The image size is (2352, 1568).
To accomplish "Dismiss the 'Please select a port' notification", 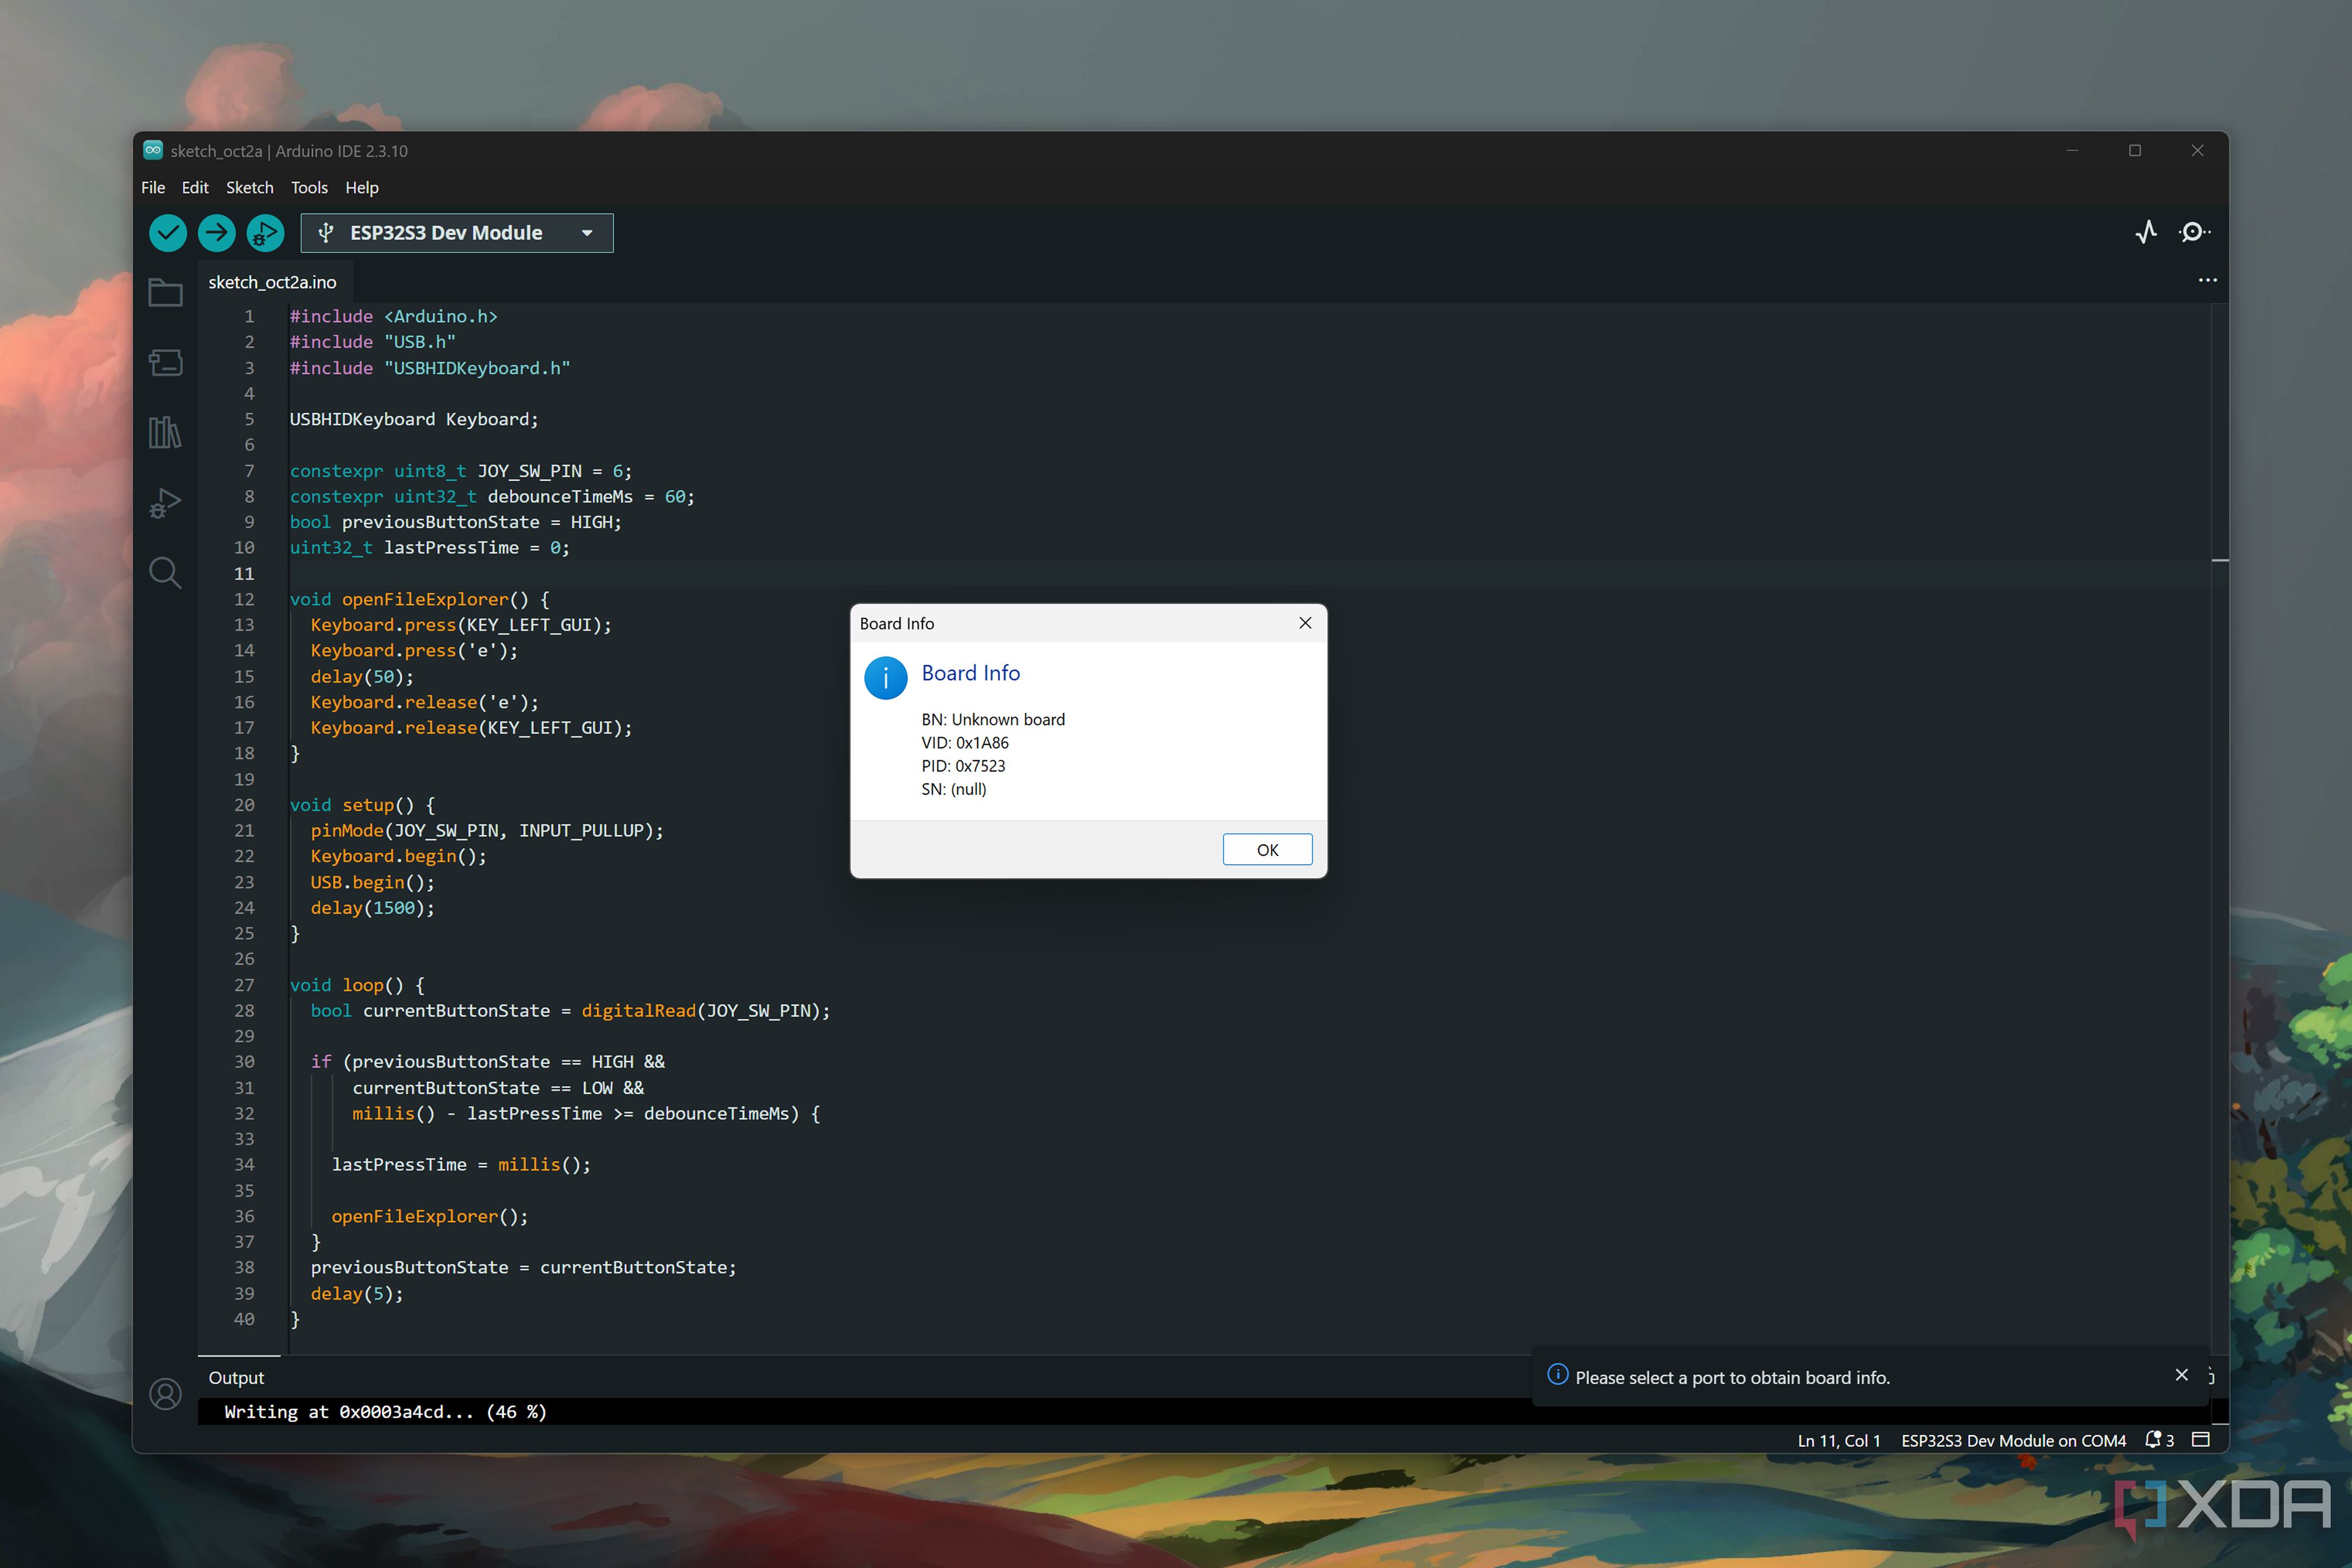I will tap(2182, 1375).
